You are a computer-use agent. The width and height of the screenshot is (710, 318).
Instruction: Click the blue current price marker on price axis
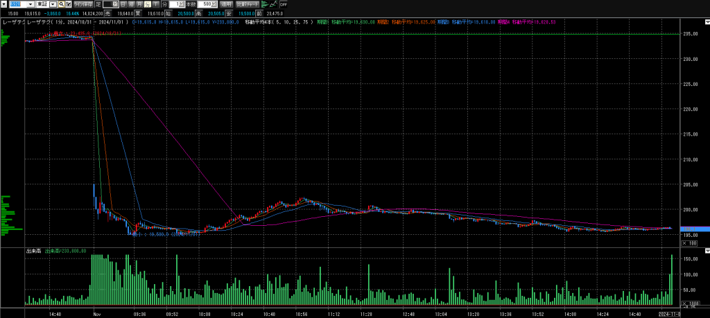tap(695, 229)
